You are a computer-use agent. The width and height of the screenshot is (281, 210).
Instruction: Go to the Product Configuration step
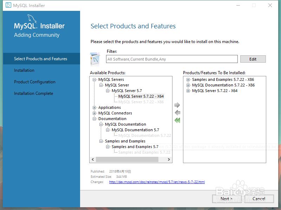[x=35, y=82]
